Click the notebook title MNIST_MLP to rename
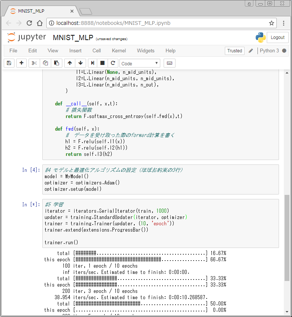This screenshot has width=292, height=317. 73,37
